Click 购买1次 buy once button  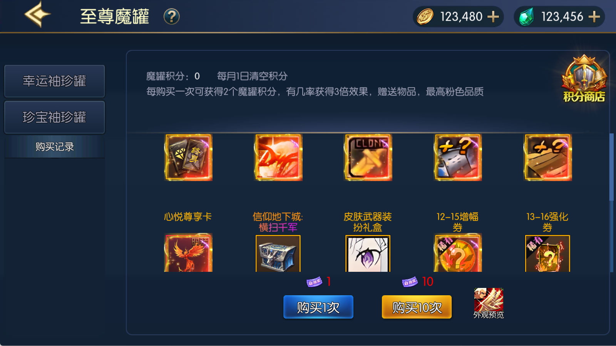tap(318, 307)
